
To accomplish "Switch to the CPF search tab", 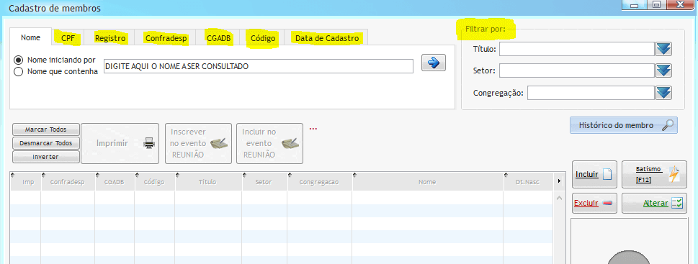I will pyautogui.click(x=68, y=38).
